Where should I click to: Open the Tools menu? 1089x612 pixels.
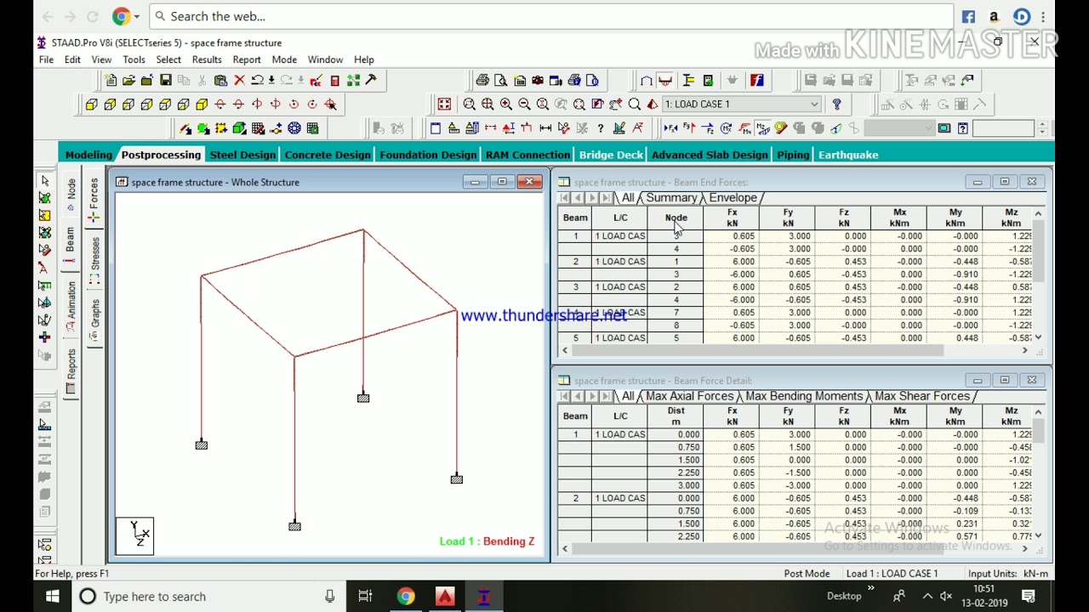(x=134, y=59)
